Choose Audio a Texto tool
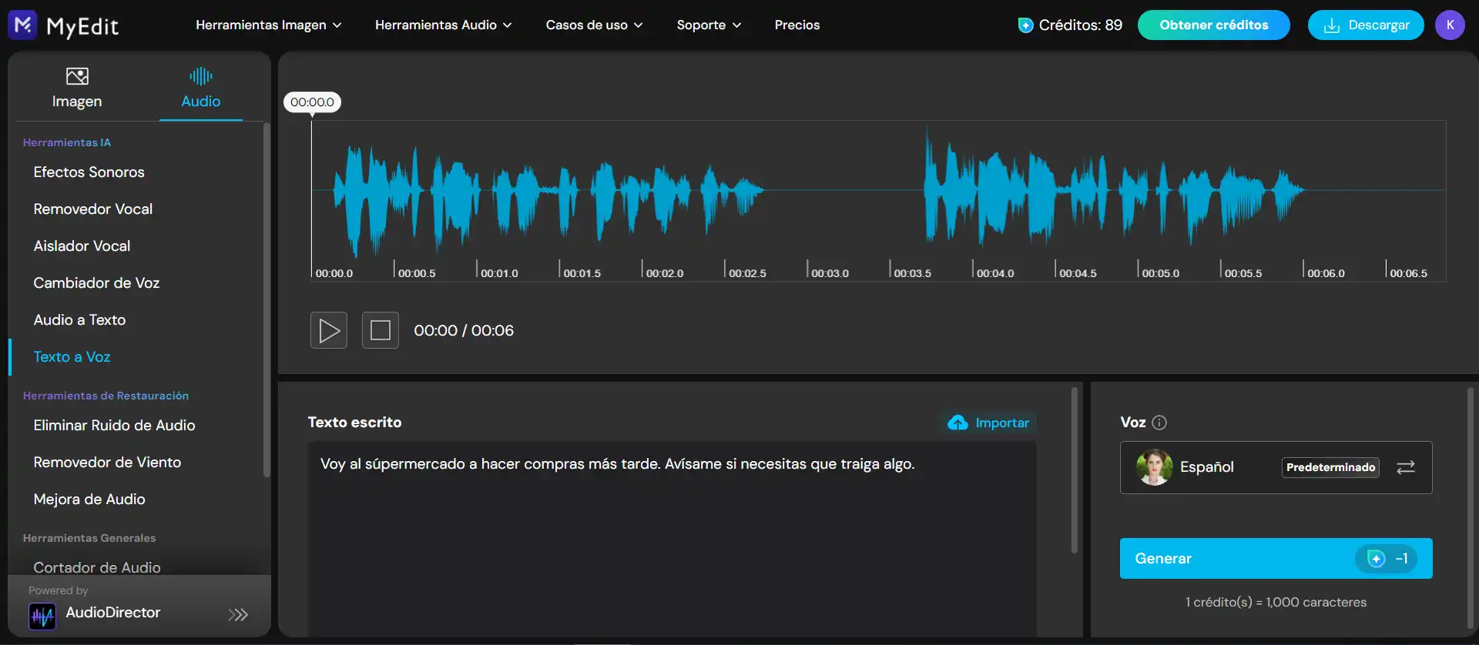 pyautogui.click(x=80, y=320)
